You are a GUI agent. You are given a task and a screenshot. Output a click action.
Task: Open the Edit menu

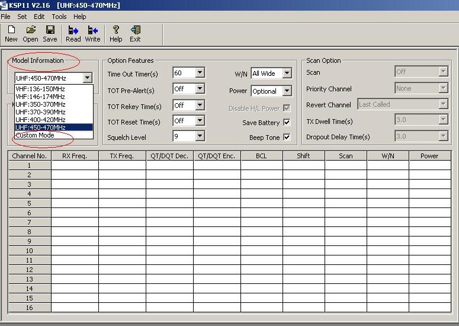coord(39,17)
